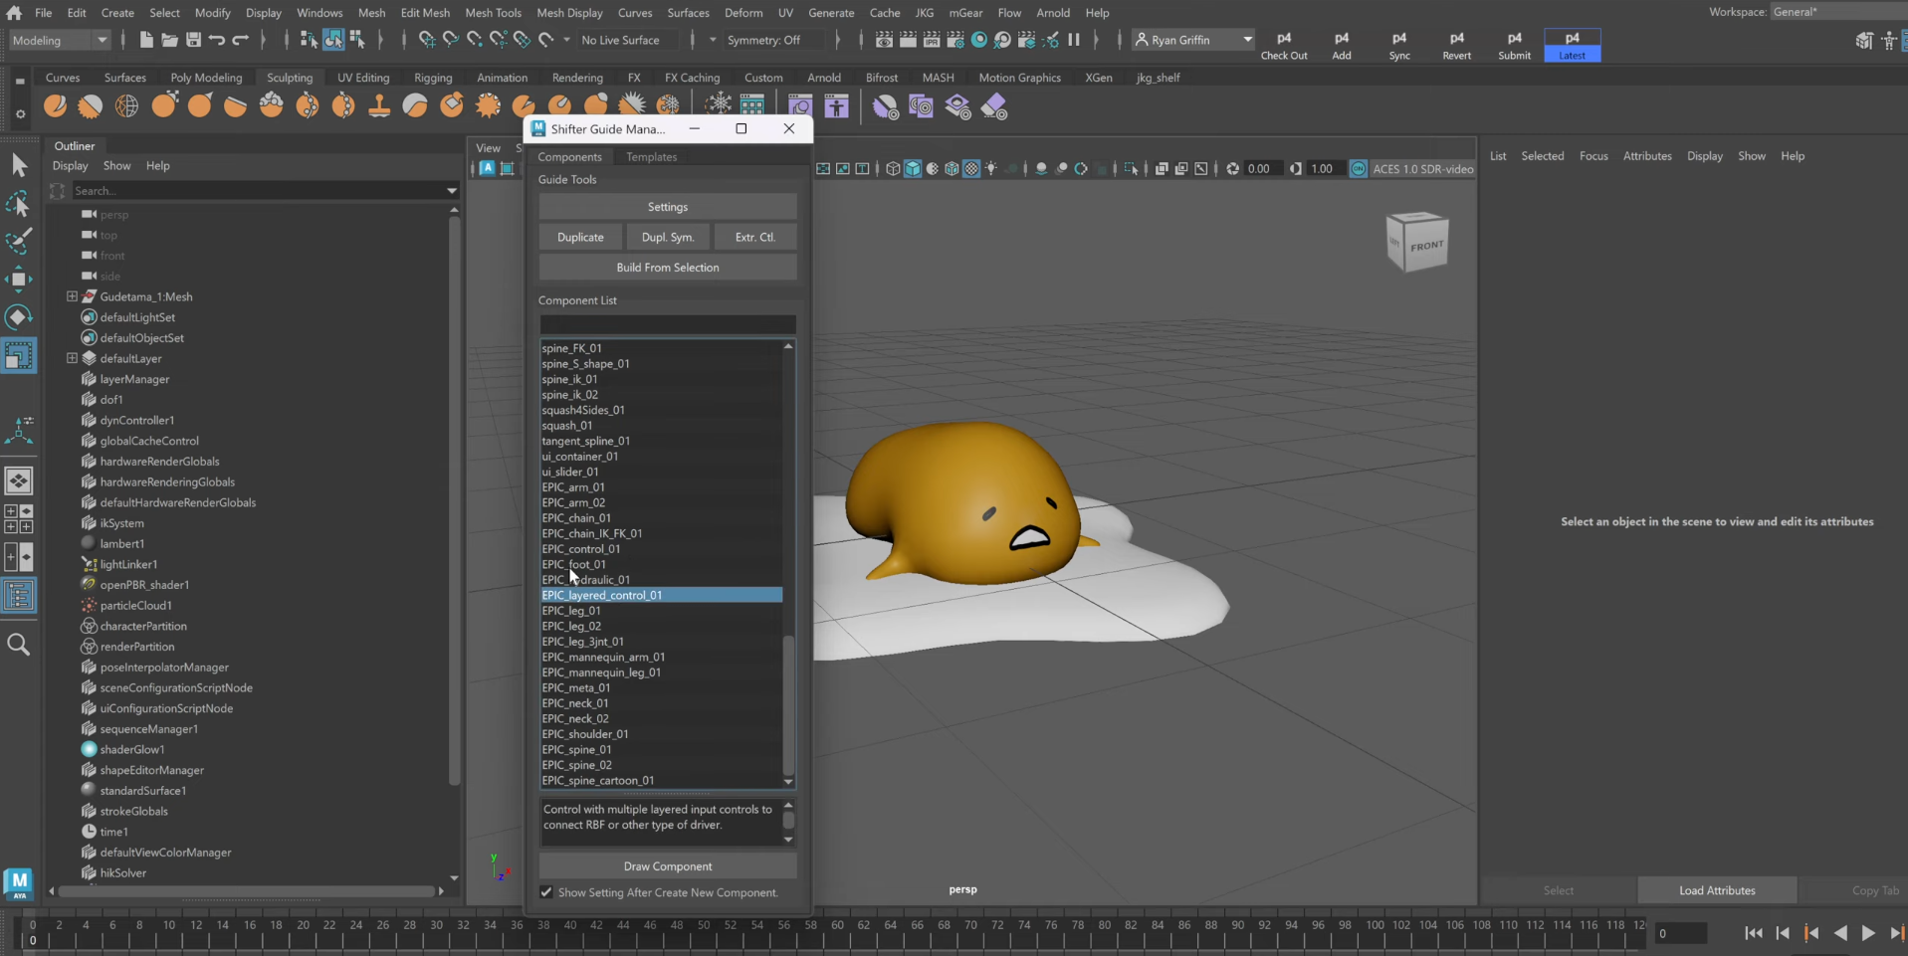Select the Move tool in the toolbox

[x=18, y=280]
